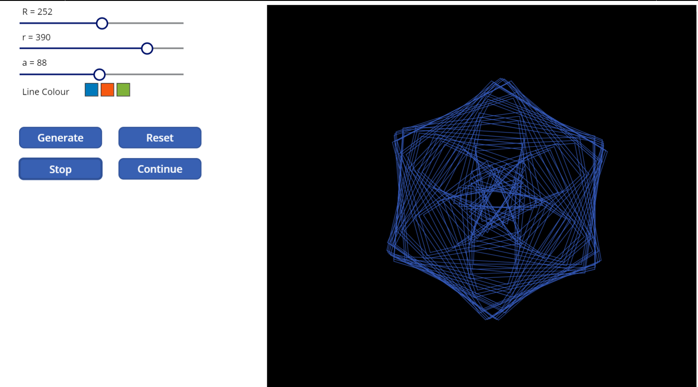Click the r slider handle at 390
The height and width of the screenshot is (387, 698).
147,48
